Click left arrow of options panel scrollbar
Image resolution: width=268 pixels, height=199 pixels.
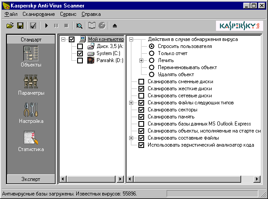[x=130, y=179]
